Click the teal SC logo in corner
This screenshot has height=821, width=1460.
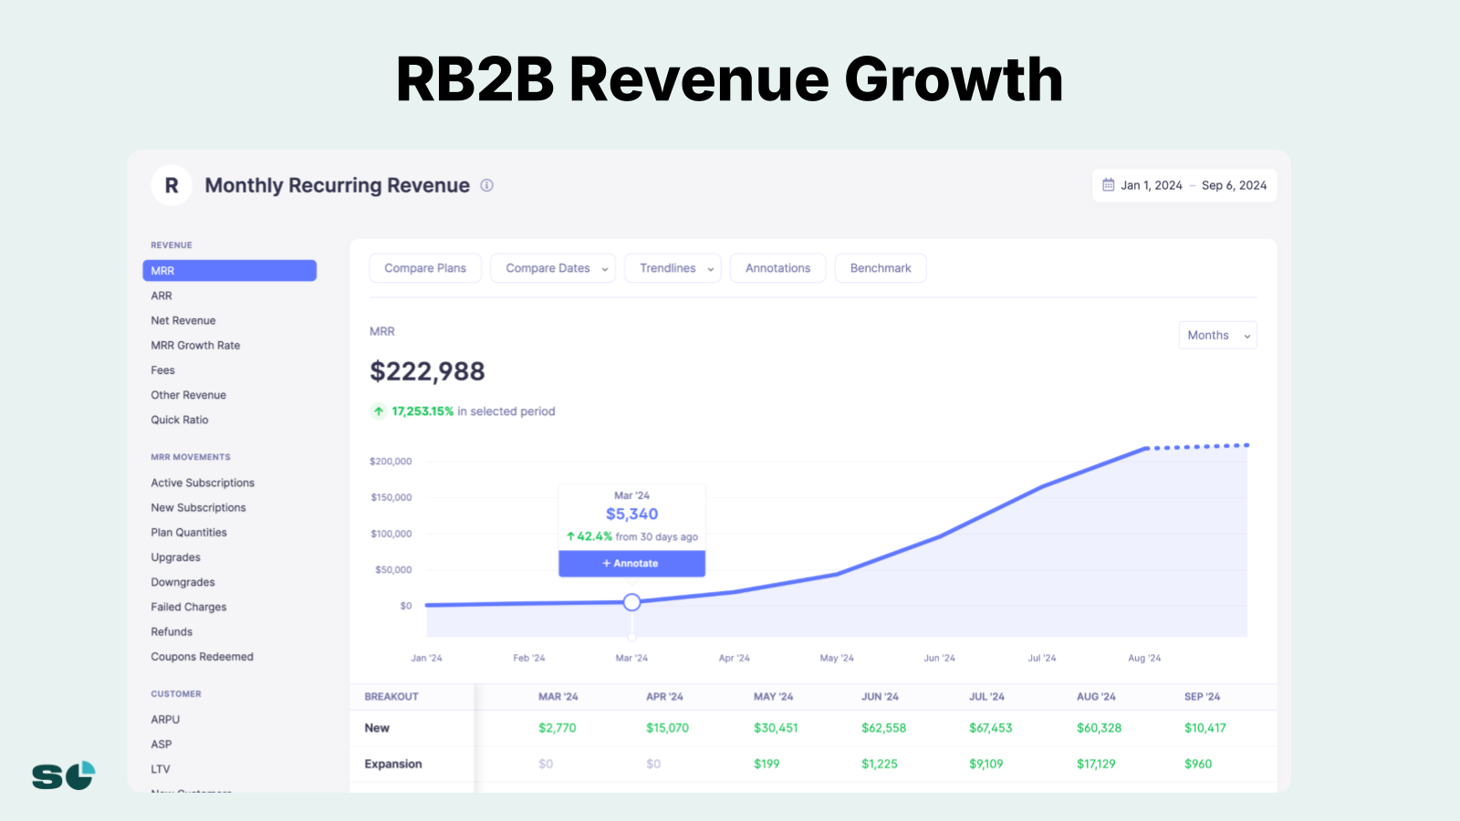pos(64,775)
